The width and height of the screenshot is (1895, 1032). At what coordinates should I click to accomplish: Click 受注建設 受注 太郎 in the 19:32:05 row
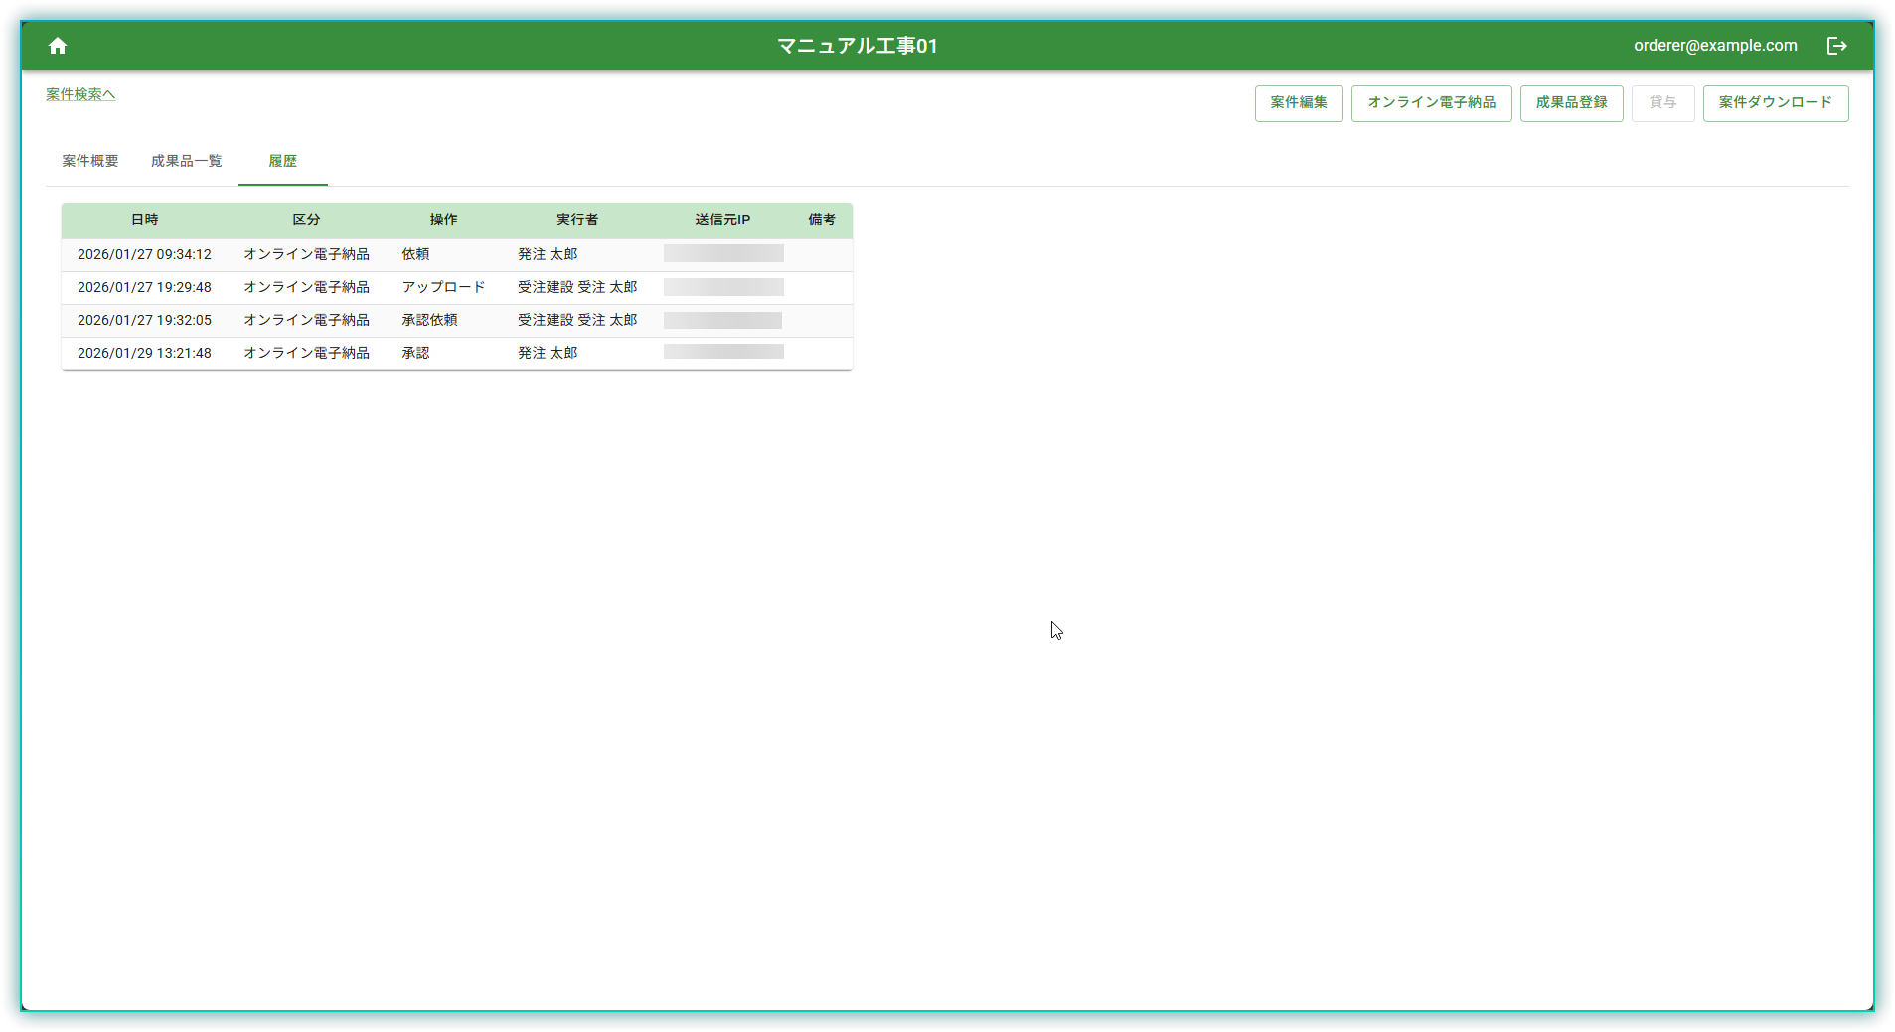(x=577, y=320)
